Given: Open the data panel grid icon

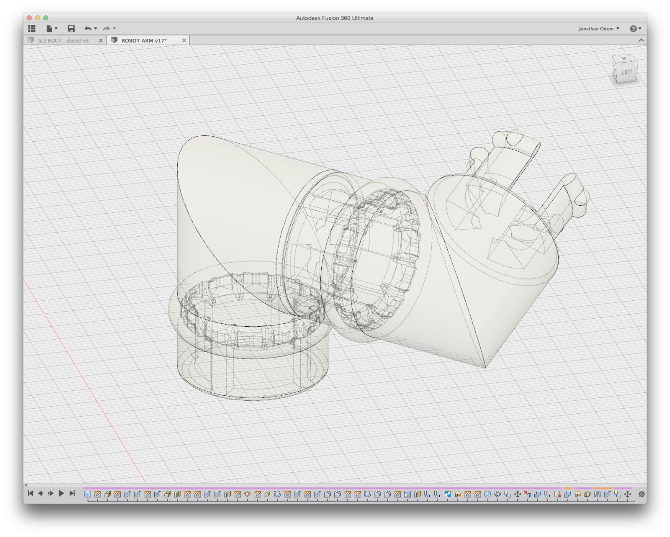Looking at the screenshot, I should click(x=32, y=29).
